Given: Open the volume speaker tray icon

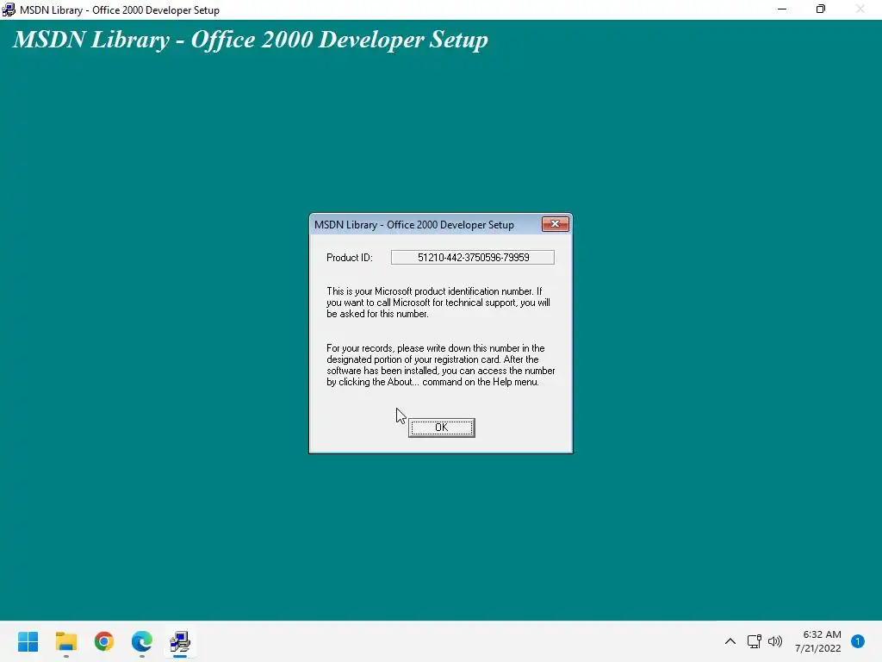Looking at the screenshot, I should [x=775, y=641].
